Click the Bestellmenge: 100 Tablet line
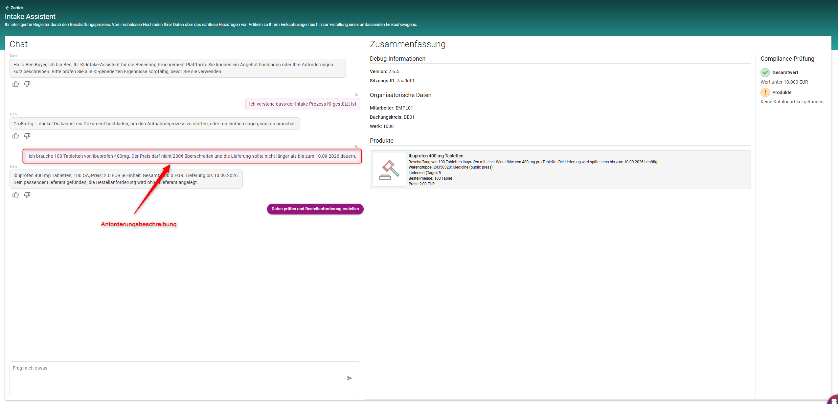The image size is (838, 404). (x=430, y=178)
